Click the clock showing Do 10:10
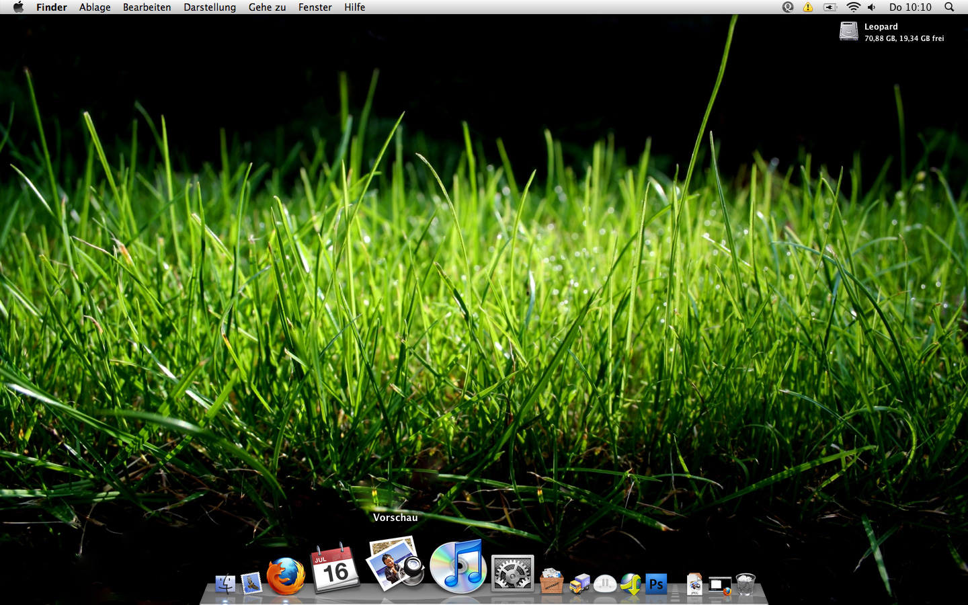 click(x=910, y=7)
